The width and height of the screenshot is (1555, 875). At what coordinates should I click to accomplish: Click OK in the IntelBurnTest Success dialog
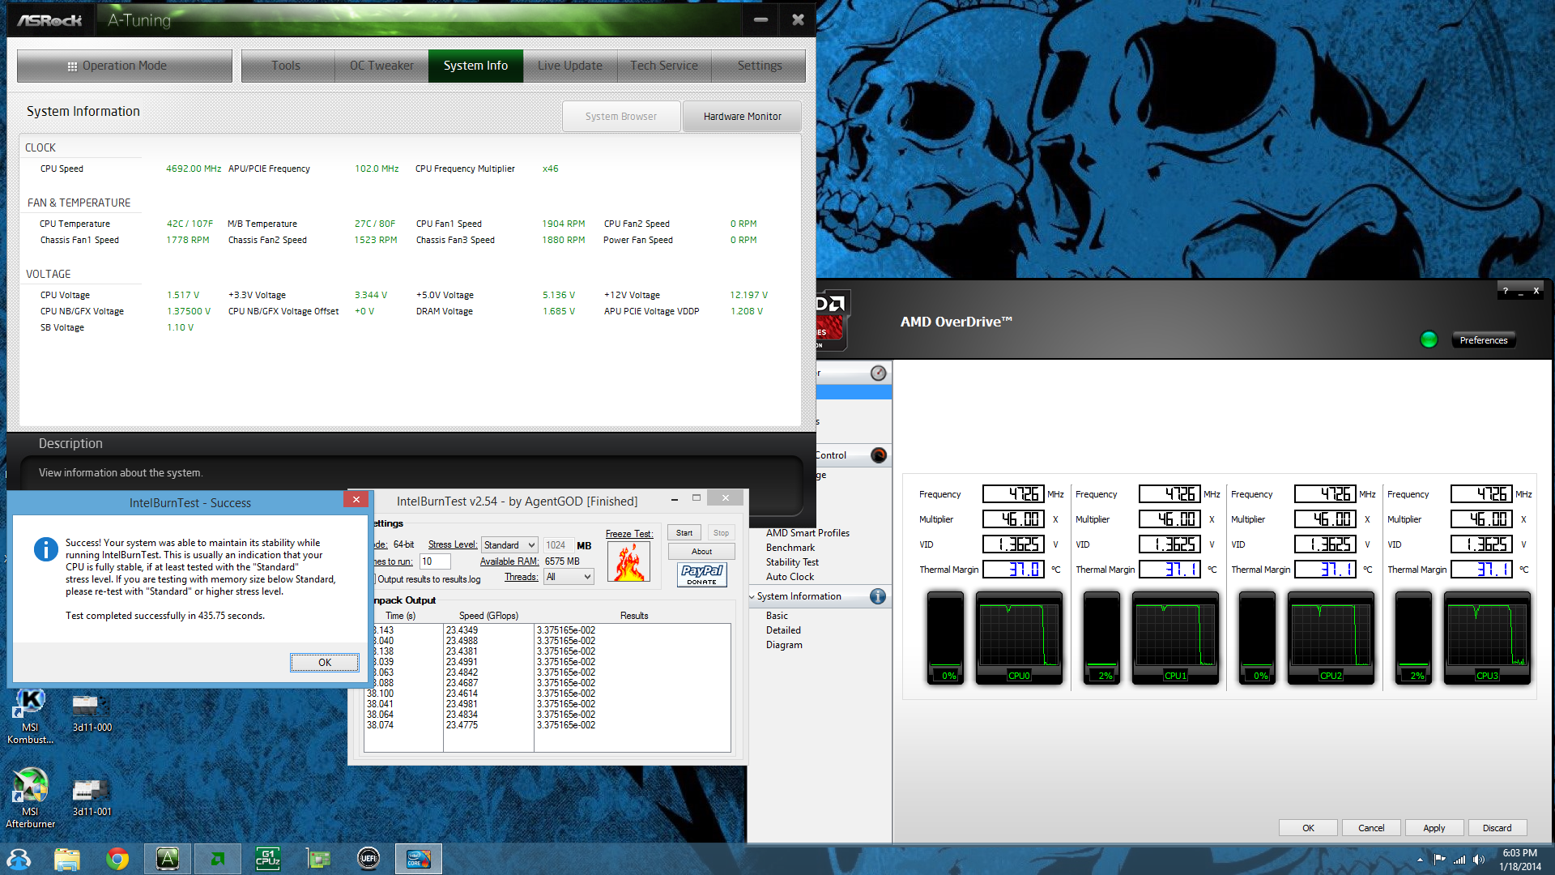pos(325,663)
